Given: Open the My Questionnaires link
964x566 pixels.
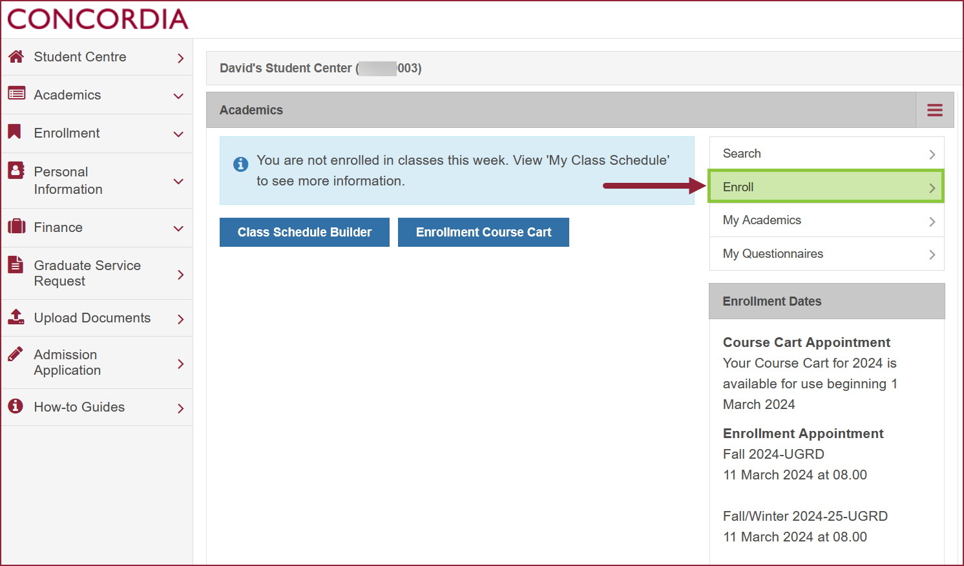Looking at the screenshot, I should tap(826, 254).
